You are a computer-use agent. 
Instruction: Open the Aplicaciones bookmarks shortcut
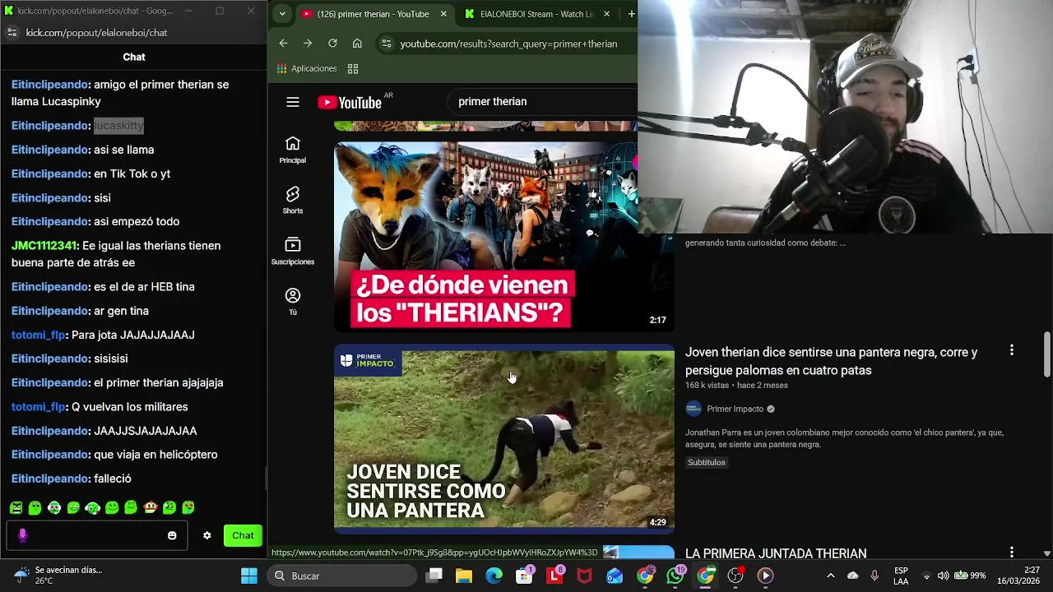coord(307,69)
